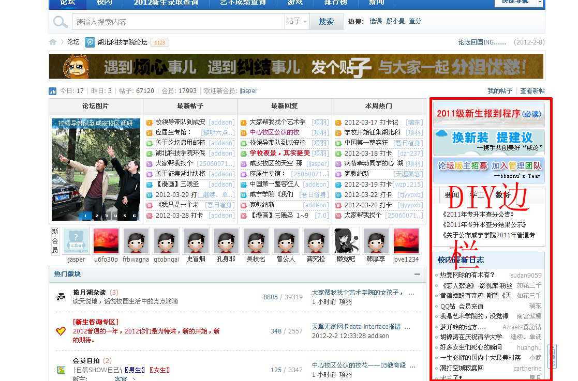Viewport: 578px width, 381px height.
Task: Open 查看新帖 link
Action: click(x=532, y=90)
